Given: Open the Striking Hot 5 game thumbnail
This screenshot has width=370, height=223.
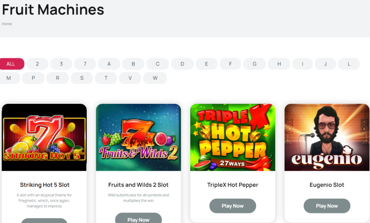Looking at the screenshot, I should (x=44, y=137).
